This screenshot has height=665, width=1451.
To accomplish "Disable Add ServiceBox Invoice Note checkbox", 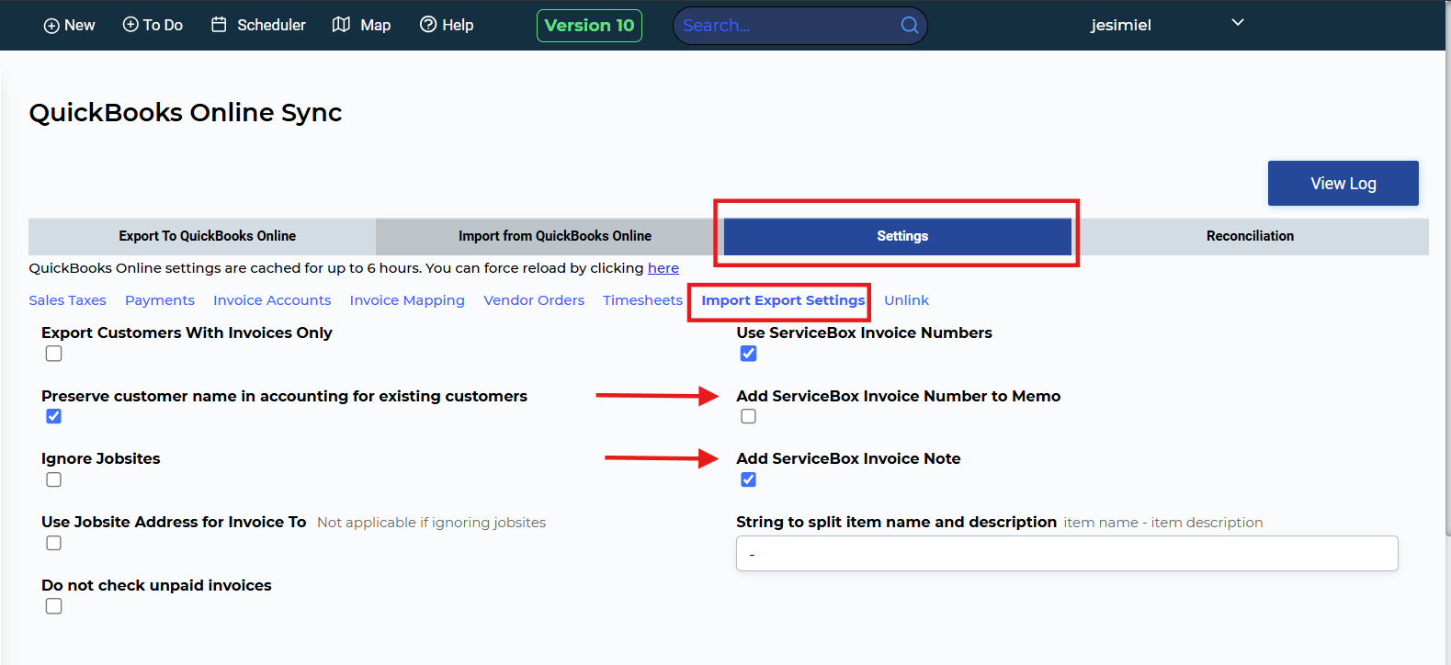I will [x=749, y=480].
